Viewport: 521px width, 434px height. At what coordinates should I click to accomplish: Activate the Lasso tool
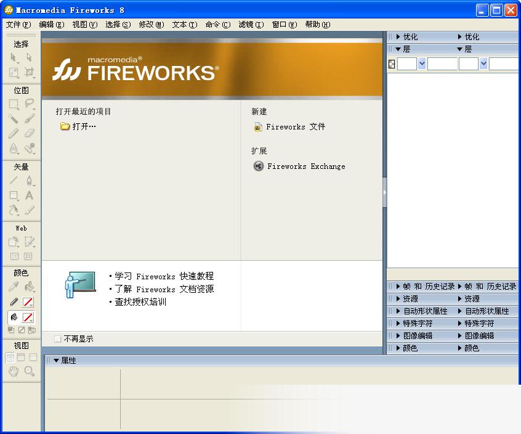point(29,104)
